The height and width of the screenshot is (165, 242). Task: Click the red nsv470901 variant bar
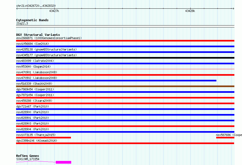pyautogui.click(x=125, y=75)
